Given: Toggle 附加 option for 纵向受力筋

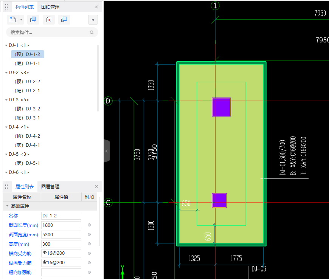Looking at the screenshot, I should pyautogui.click(x=89, y=263).
